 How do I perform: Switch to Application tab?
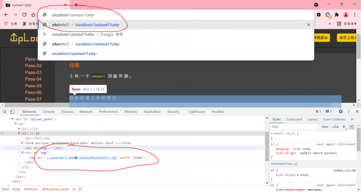[x=152, y=112]
